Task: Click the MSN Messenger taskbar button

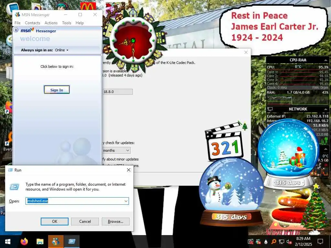Action: [x=56, y=242]
